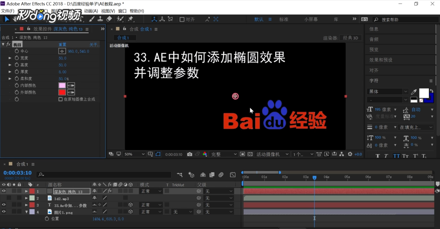Open grid and guide options icon
The width and height of the screenshot is (440, 229).
click(150, 154)
